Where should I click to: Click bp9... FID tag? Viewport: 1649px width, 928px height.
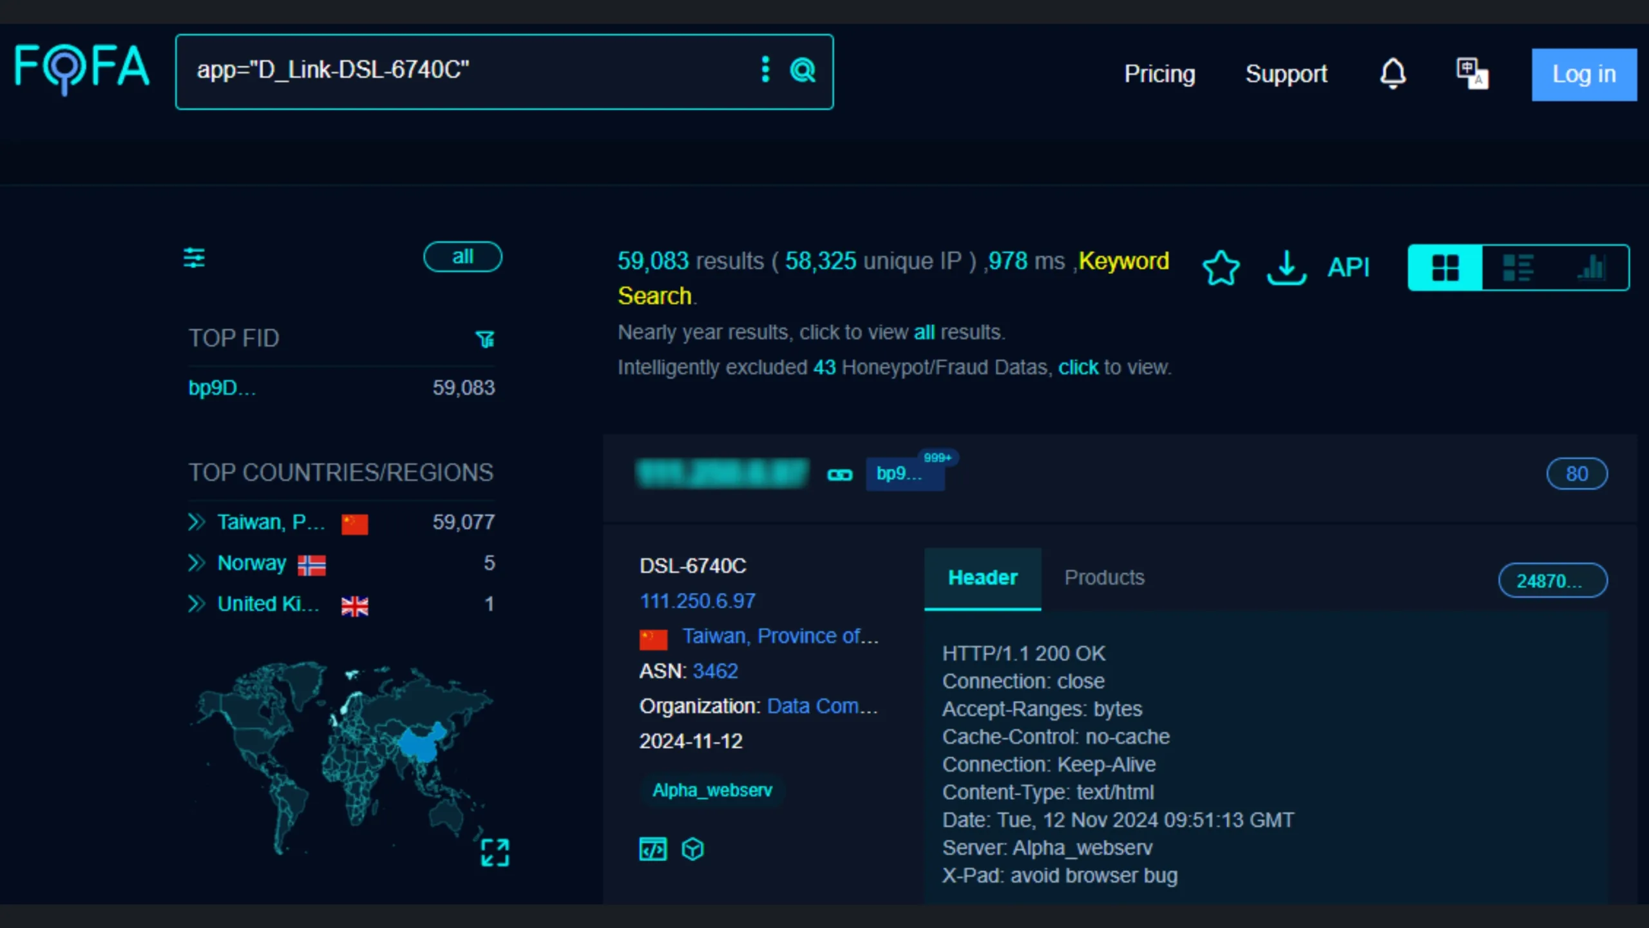tap(905, 474)
